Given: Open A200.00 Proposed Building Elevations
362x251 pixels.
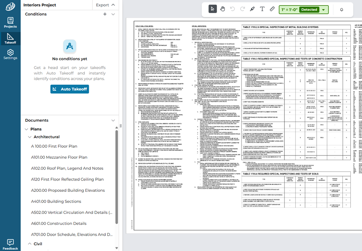Looking at the screenshot, I should (x=68, y=191).
